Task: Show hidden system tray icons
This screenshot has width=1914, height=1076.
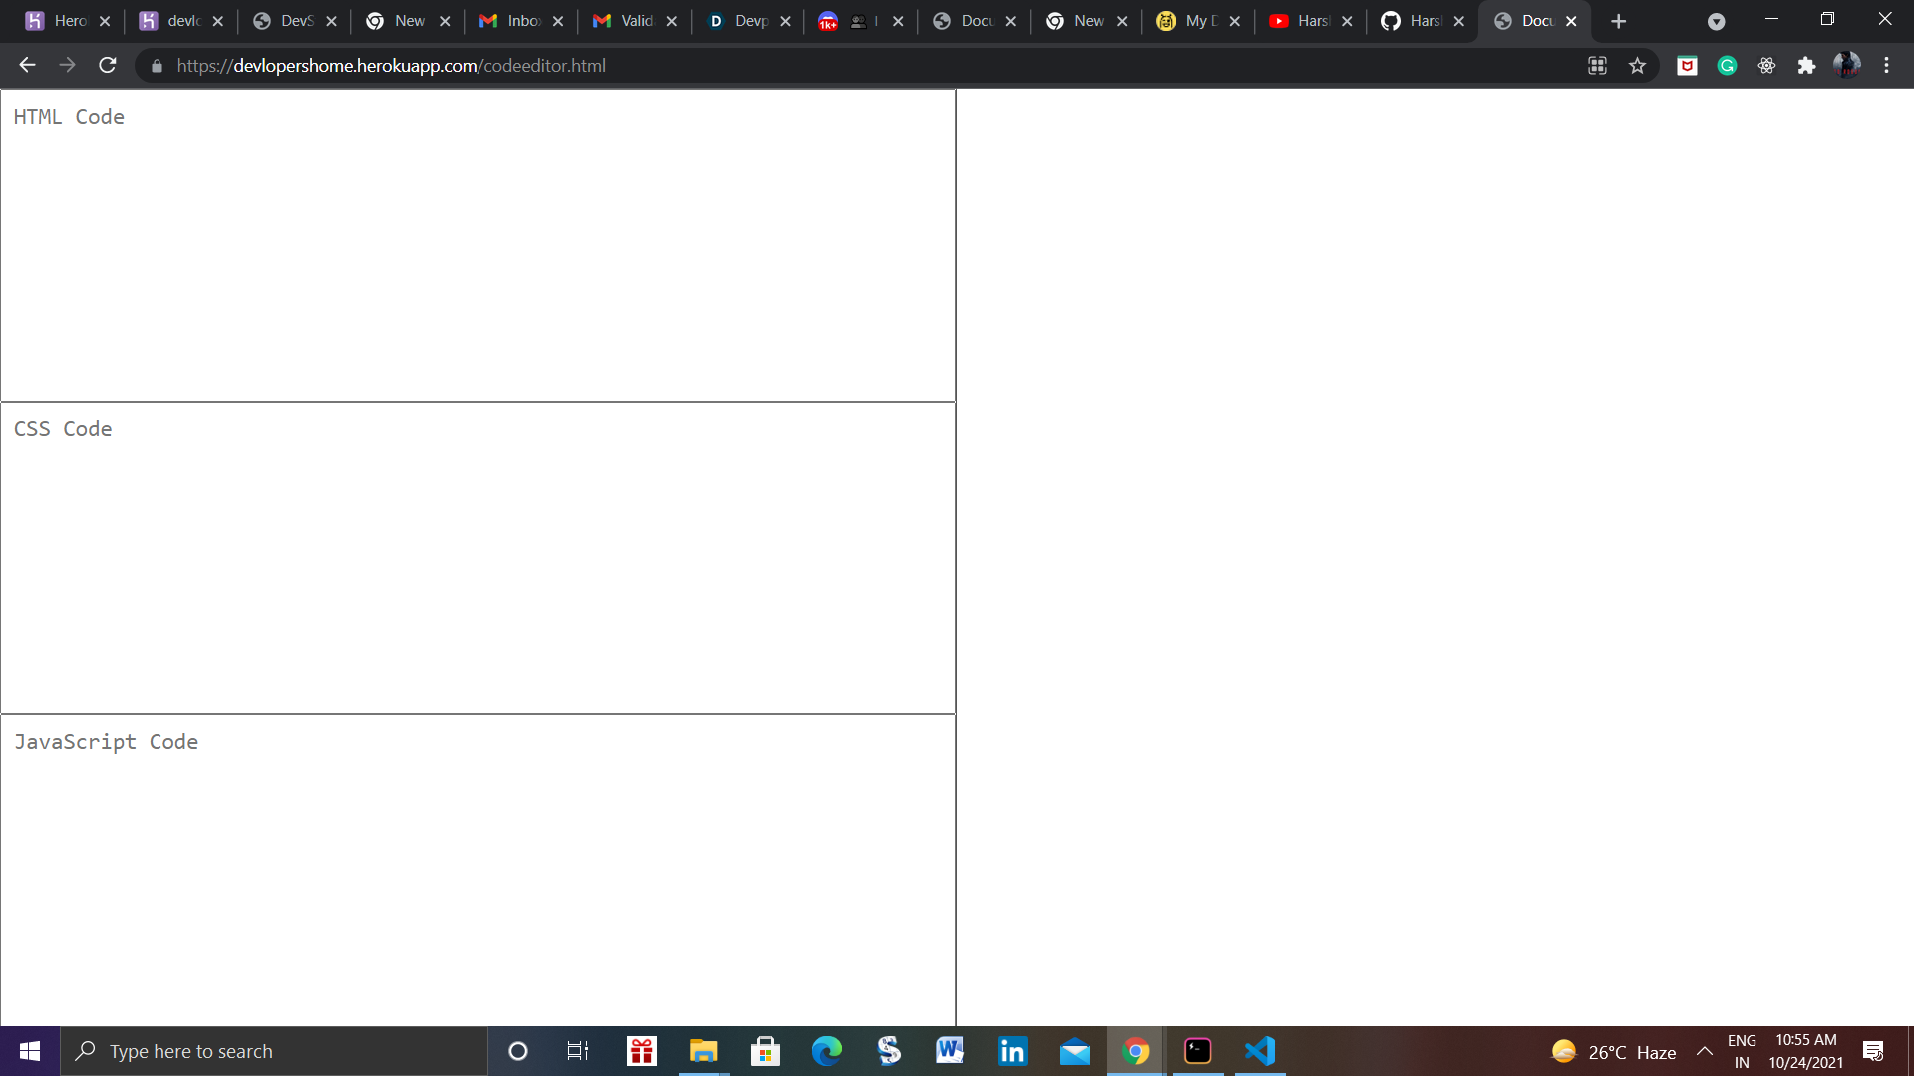Action: coord(1705,1051)
